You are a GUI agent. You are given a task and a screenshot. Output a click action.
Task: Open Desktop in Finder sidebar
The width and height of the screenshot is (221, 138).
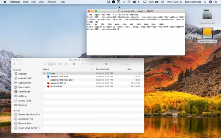[23, 105]
